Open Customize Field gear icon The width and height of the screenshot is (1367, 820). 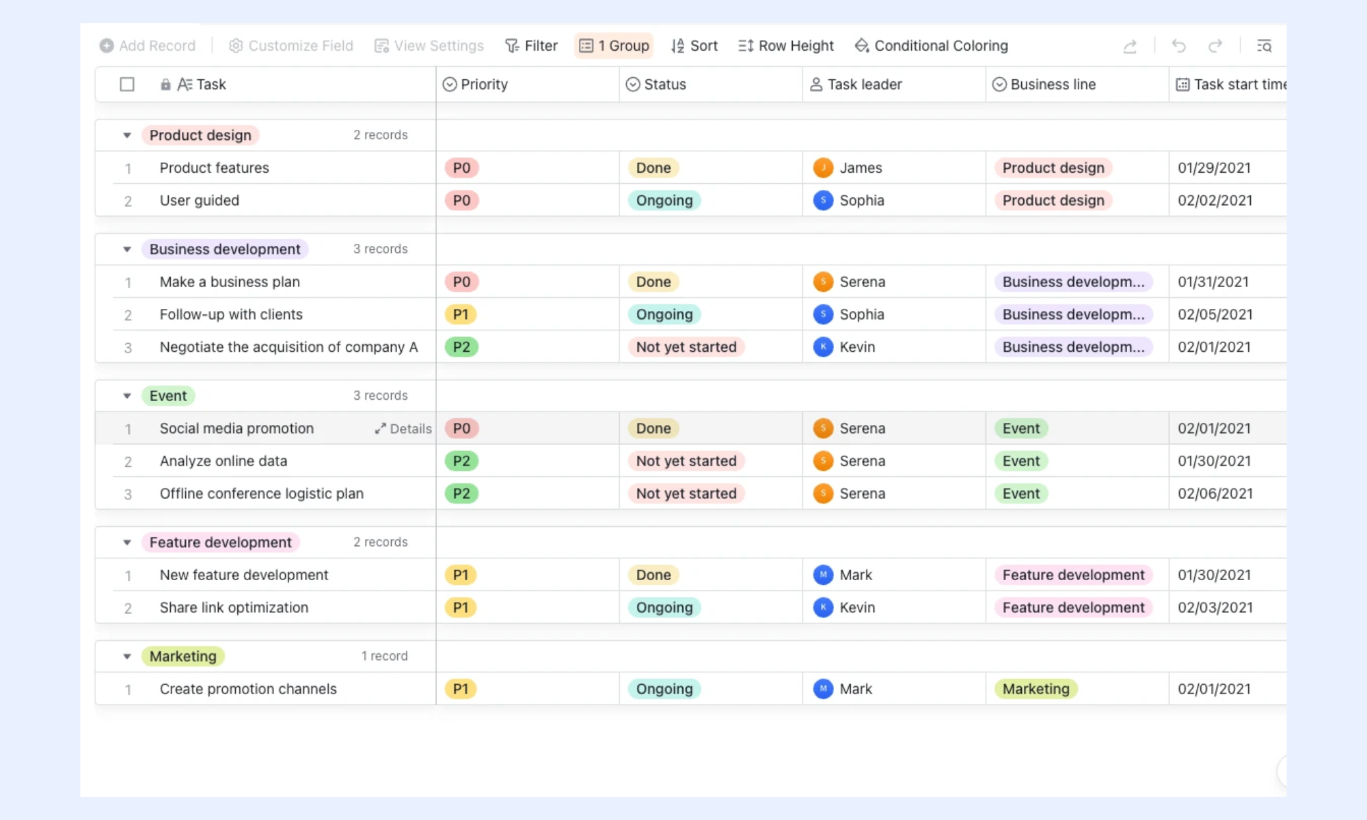[236, 46]
